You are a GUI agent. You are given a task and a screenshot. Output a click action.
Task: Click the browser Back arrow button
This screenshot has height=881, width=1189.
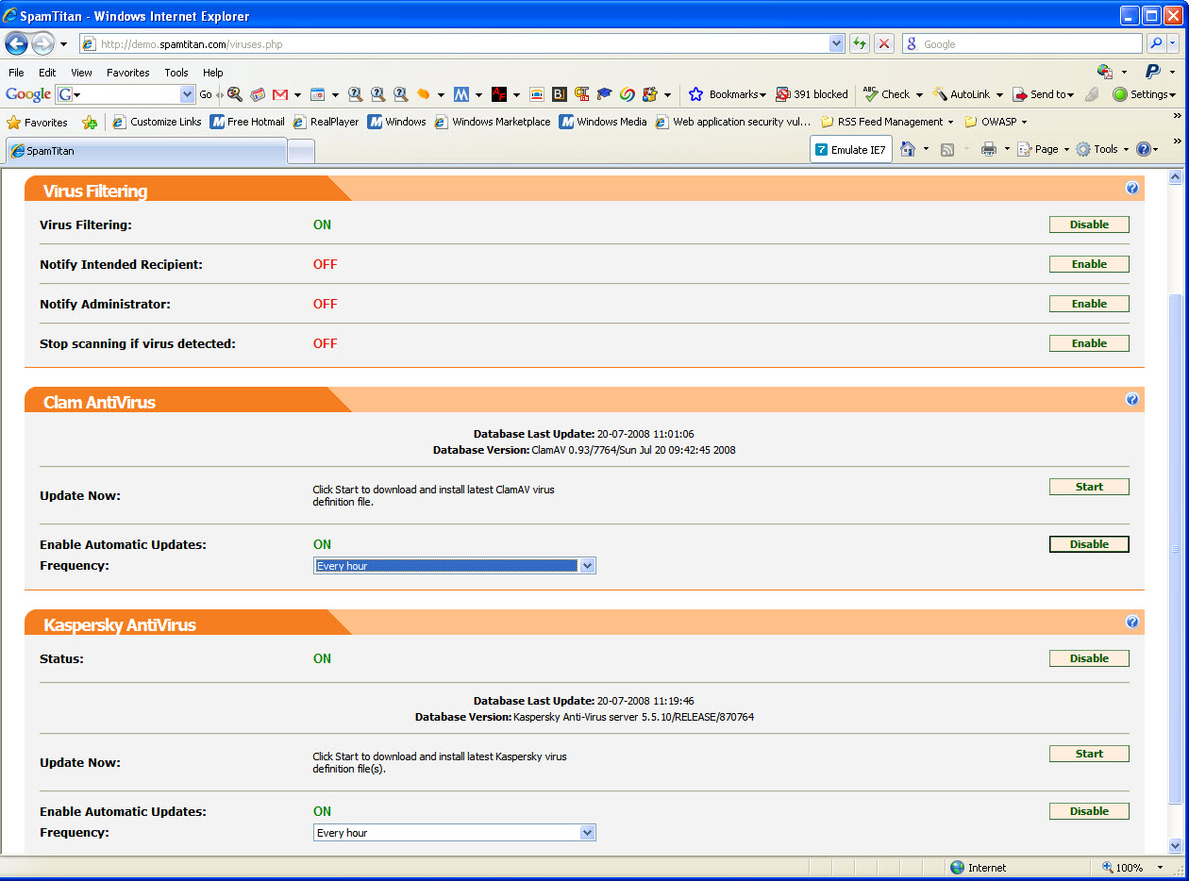click(x=17, y=43)
